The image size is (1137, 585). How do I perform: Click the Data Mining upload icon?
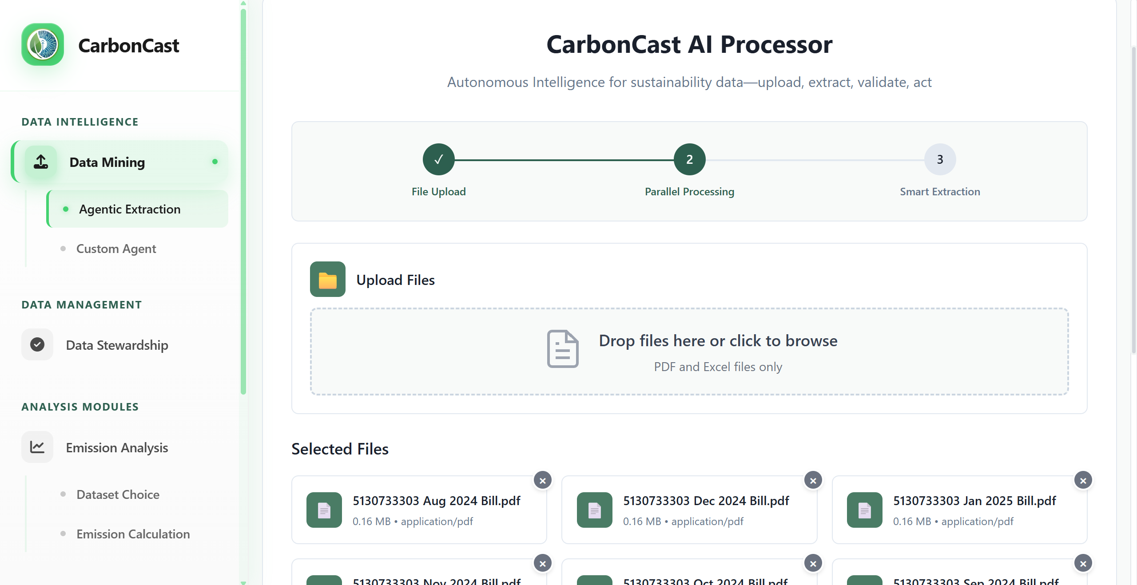pos(41,162)
